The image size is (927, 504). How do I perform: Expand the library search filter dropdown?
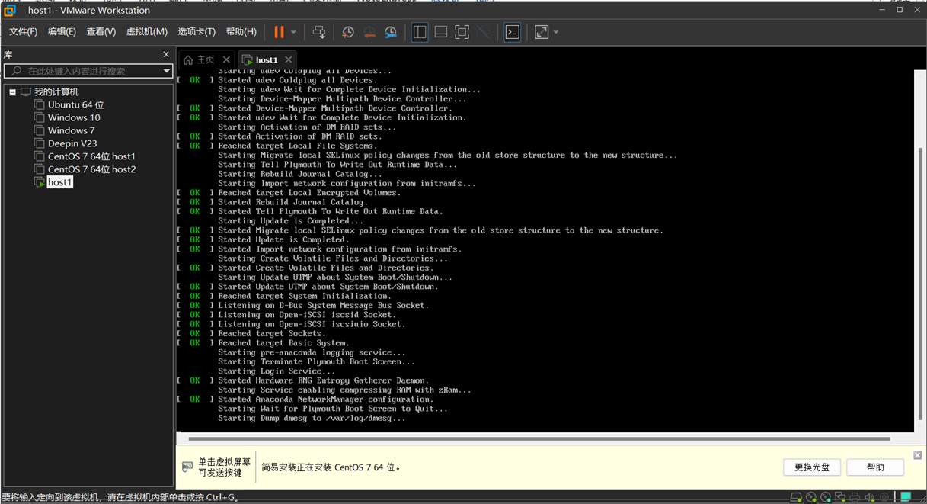point(166,71)
